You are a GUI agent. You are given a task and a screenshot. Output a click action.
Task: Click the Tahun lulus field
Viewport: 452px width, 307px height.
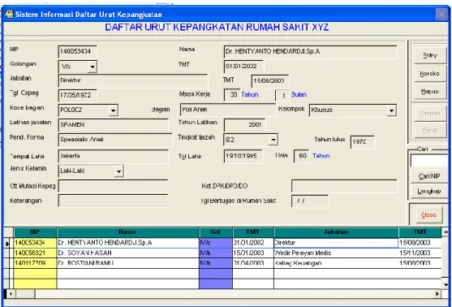tap(363, 142)
